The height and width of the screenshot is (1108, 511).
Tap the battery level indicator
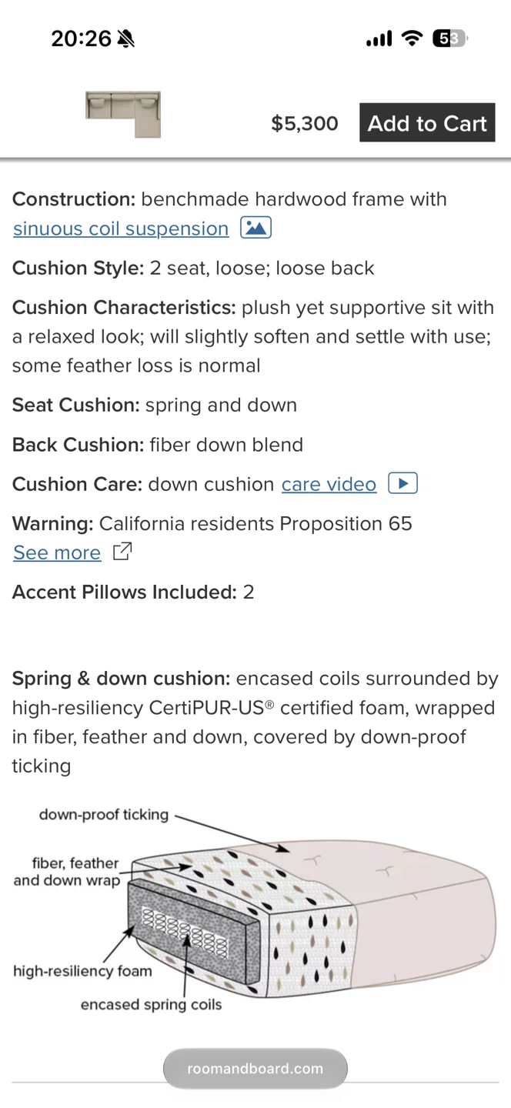450,38
